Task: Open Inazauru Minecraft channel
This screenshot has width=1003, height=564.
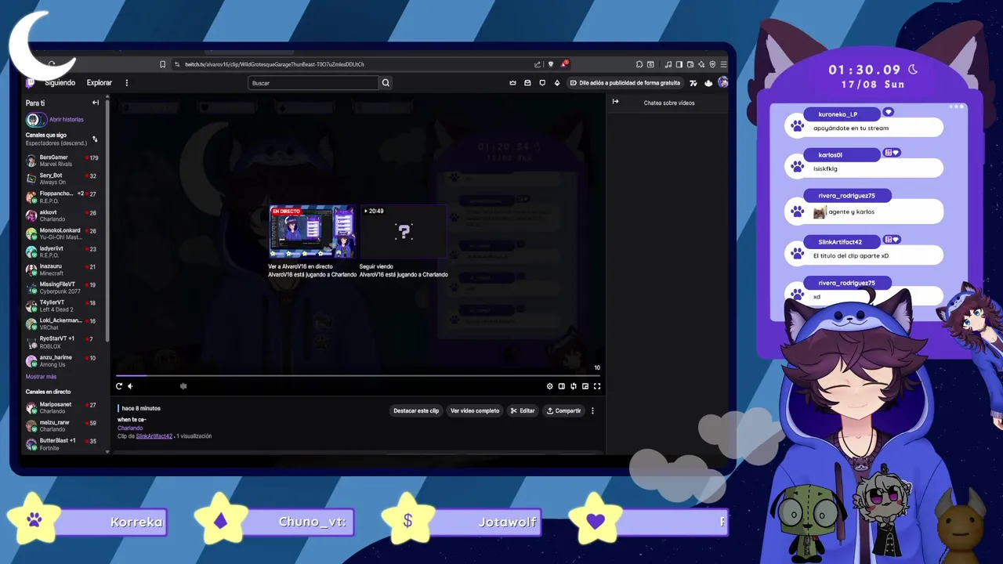Action: (x=62, y=269)
